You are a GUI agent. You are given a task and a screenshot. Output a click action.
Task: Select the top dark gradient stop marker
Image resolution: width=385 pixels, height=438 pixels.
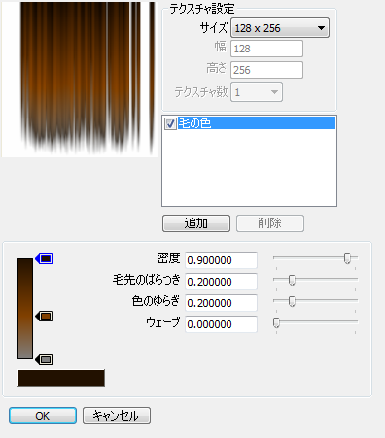pyautogui.click(x=44, y=258)
